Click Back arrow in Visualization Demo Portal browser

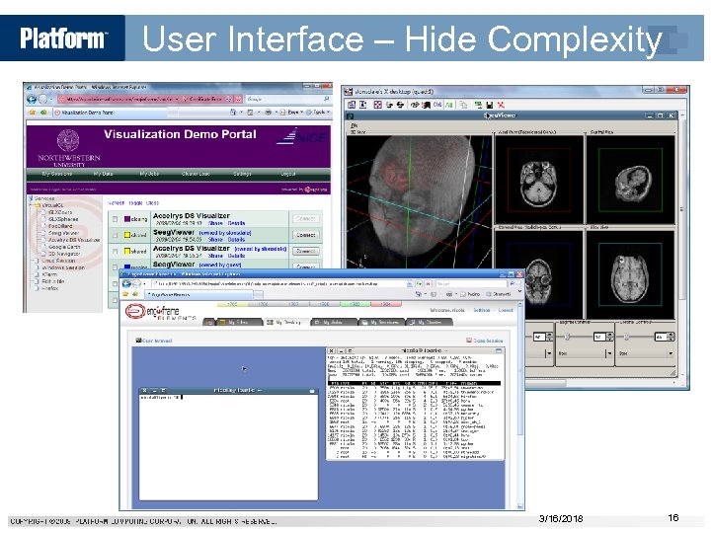point(32,99)
